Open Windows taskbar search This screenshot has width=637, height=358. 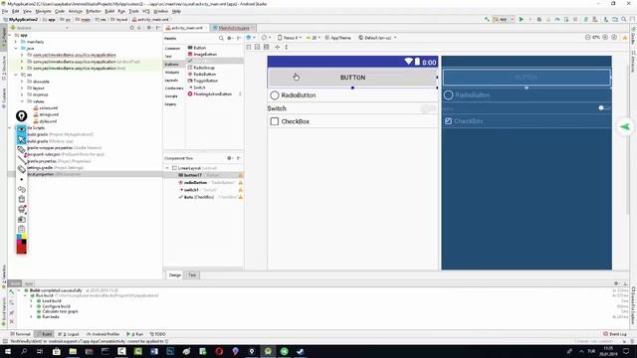point(24,351)
